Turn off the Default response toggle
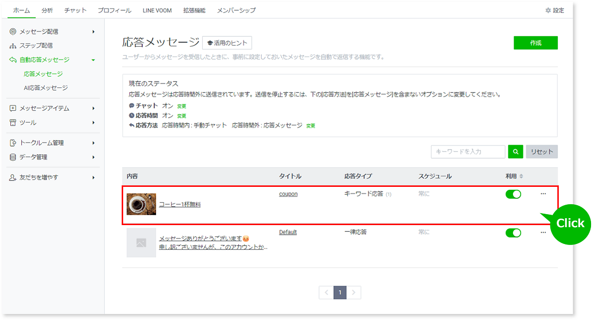 coord(513,233)
